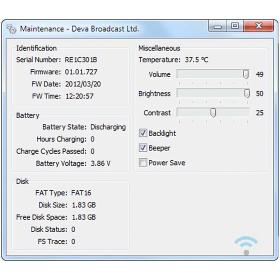Click FAT Type value FAT16
Image resolution: width=280 pixels, height=280 pixels.
[81, 193]
